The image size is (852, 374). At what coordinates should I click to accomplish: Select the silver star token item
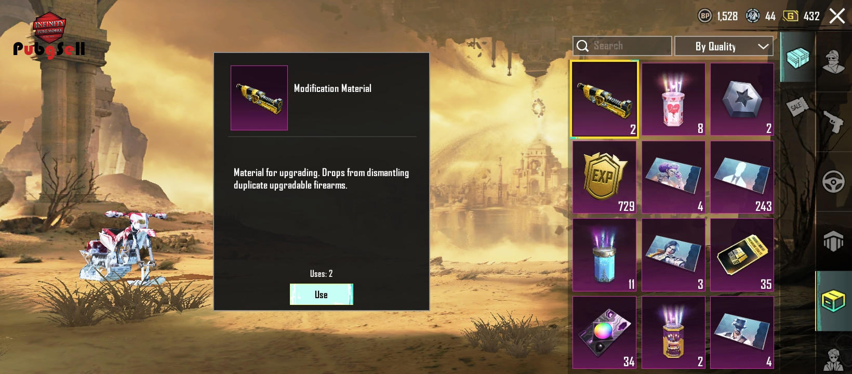pos(742,99)
